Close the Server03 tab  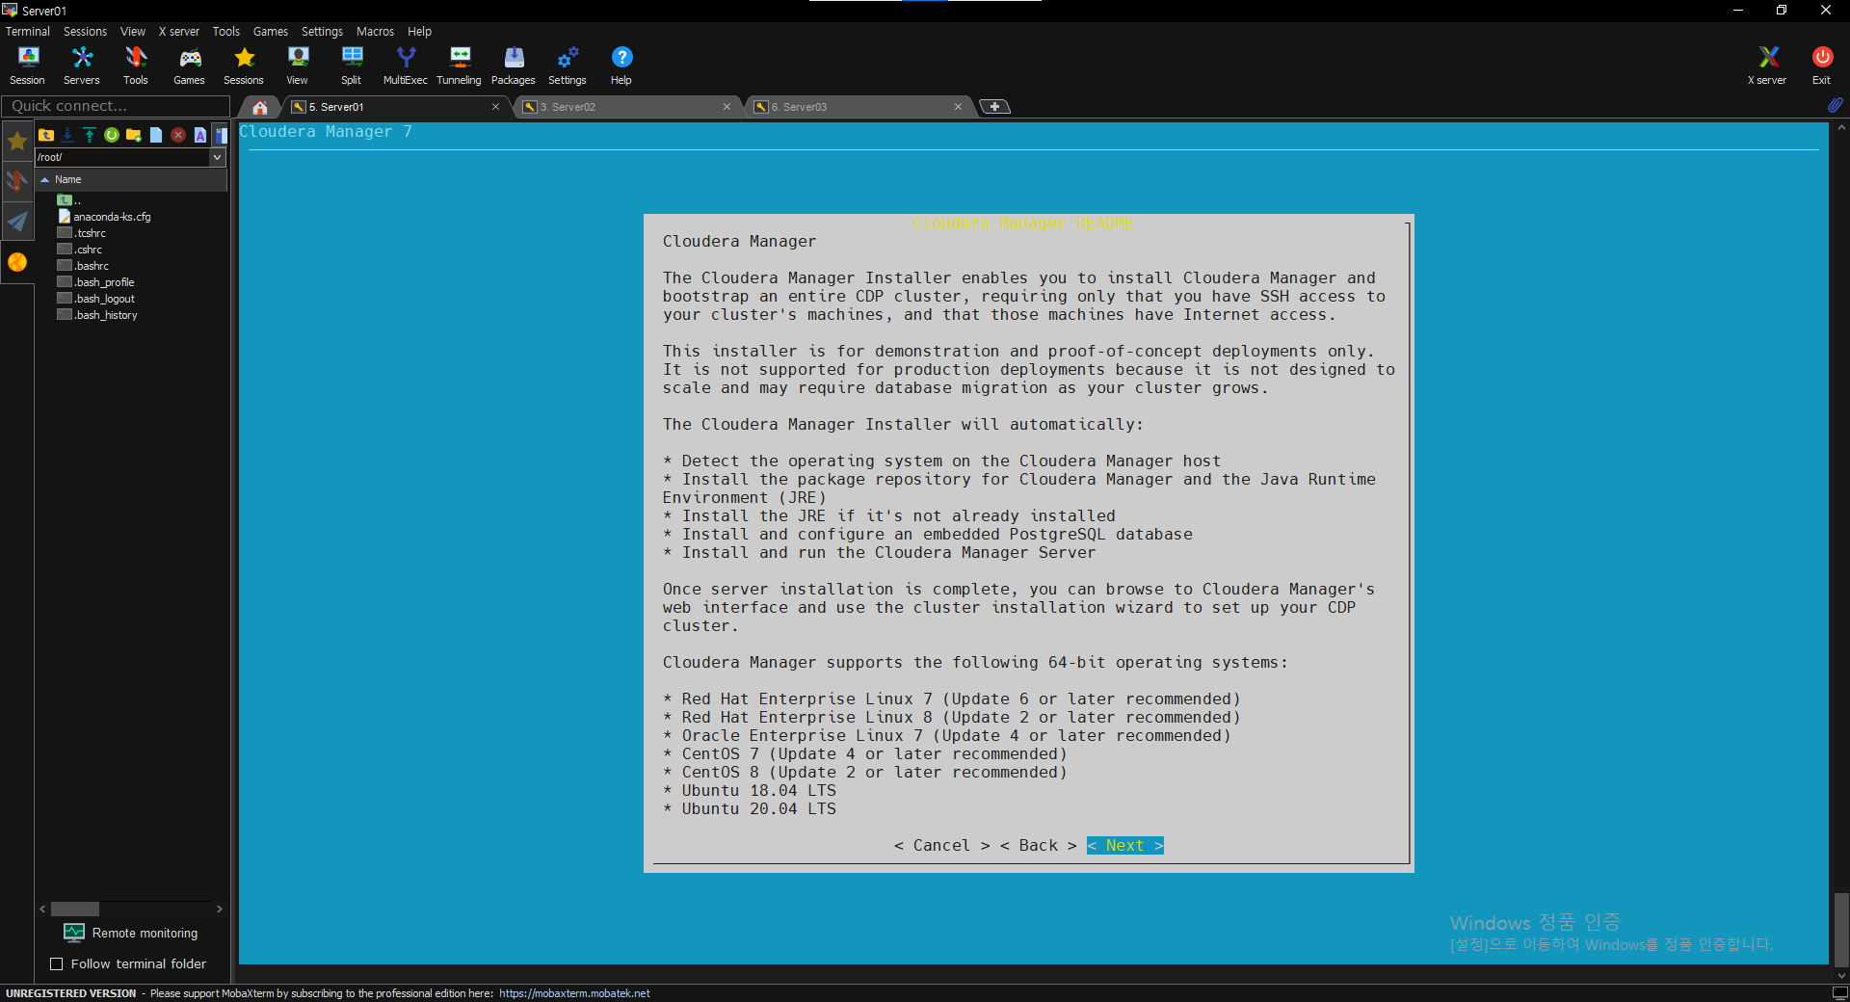[958, 107]
